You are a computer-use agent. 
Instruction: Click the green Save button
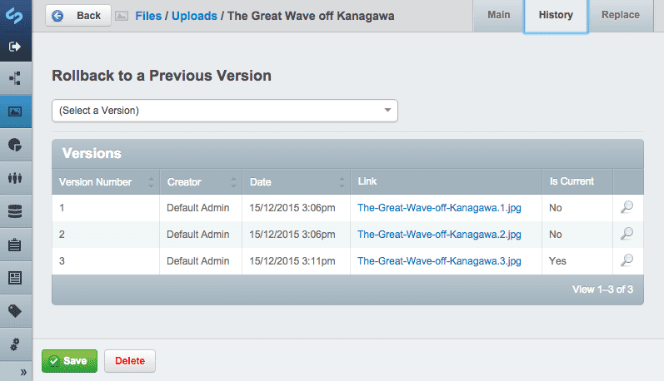pos(69,361)
